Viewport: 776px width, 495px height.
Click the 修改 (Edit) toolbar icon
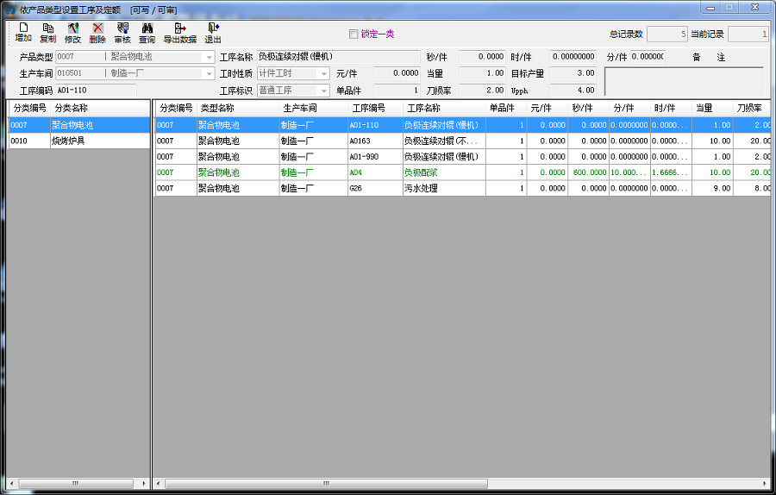[72, 33]
